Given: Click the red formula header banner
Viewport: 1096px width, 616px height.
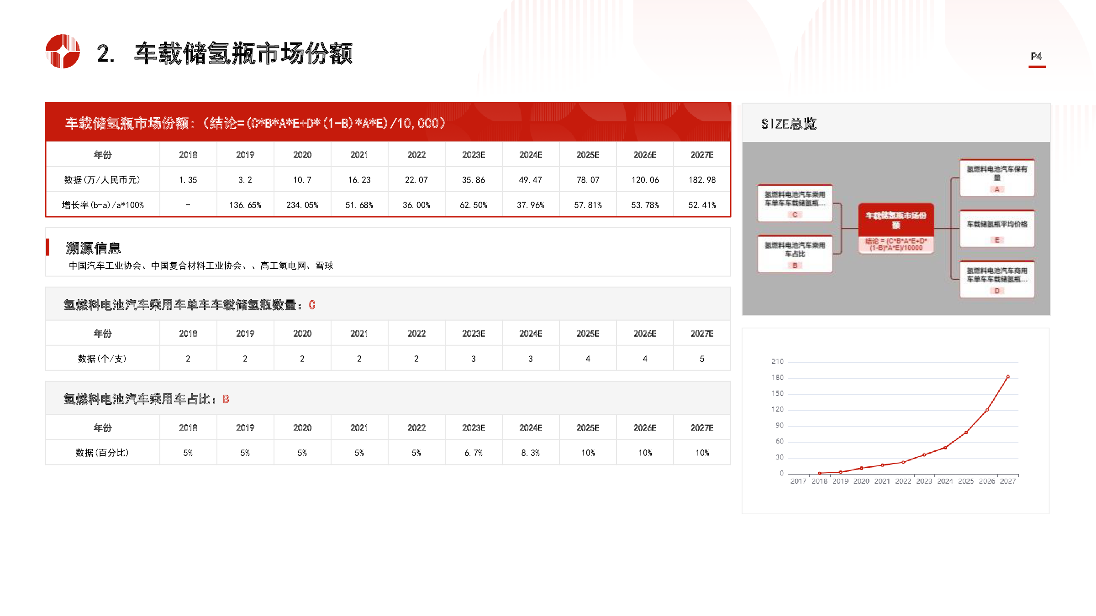Looking at the screenshot, I should pos(388,123).
